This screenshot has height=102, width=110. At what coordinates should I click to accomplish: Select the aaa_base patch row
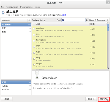pos(69,29)
